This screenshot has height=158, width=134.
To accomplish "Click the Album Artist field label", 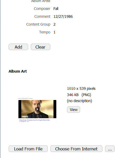I will [x=41, y=1].
